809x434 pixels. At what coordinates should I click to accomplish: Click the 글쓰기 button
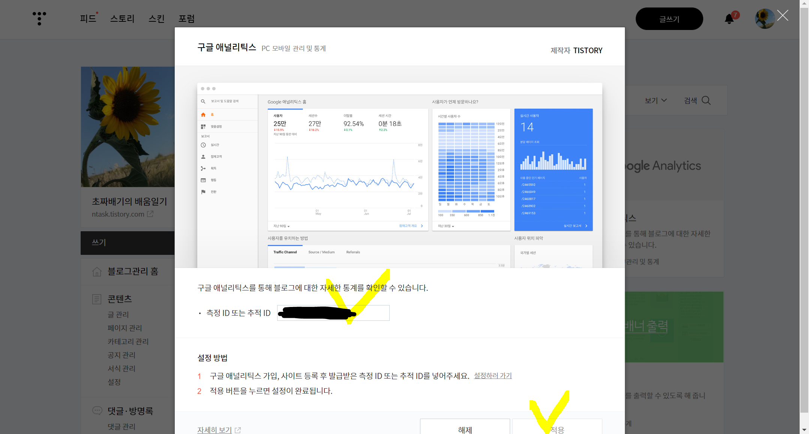click(x=669, y=19)
